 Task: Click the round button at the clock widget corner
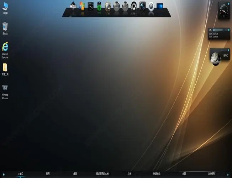coord(229,2)
